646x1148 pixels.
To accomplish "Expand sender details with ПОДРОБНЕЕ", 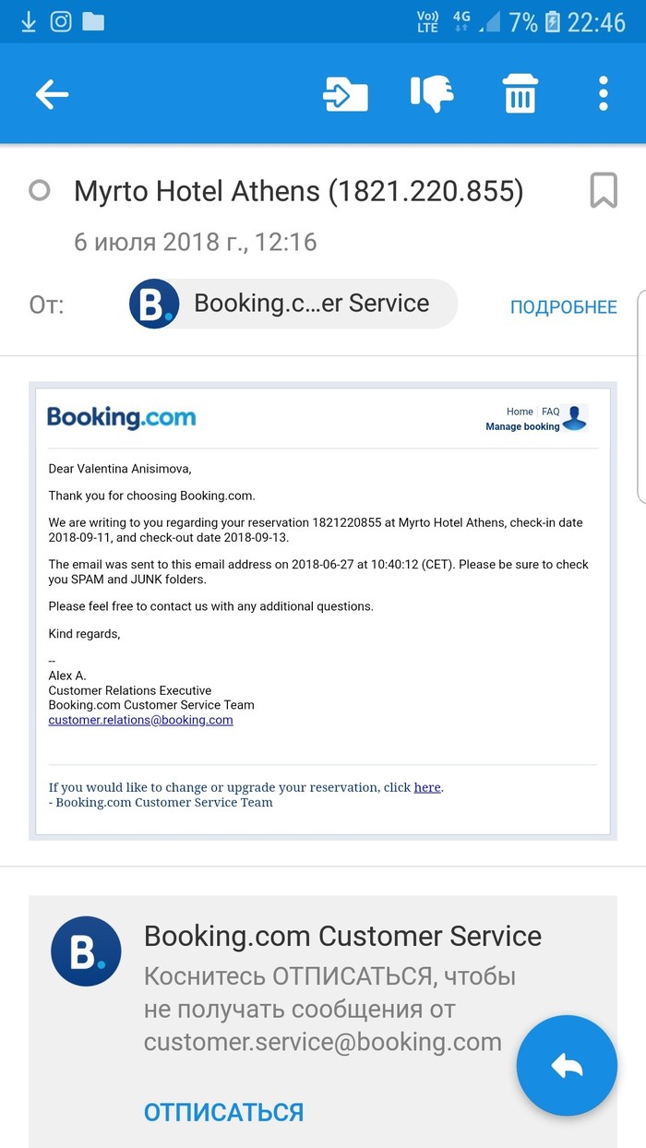I will pos(563,307).
